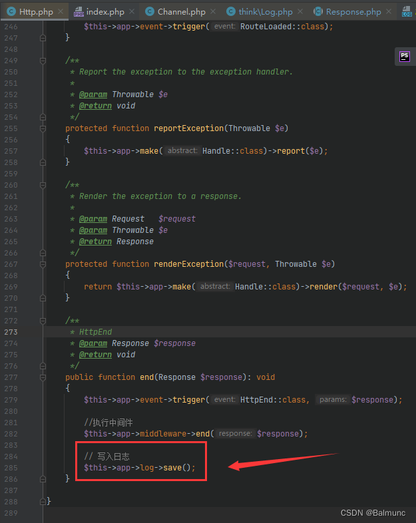The height and width of the screenshot is (523, 416).
Task: Click line number 285 in gutter
Action: pyautogui.click(x=11, y=468)
